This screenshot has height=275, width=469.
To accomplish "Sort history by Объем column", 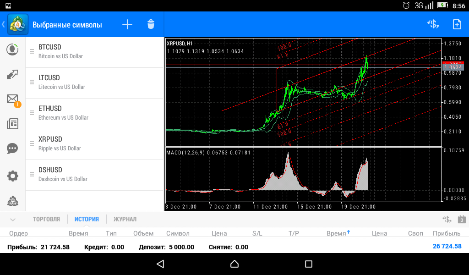I will pyautogui.click(x=143, y=233).
